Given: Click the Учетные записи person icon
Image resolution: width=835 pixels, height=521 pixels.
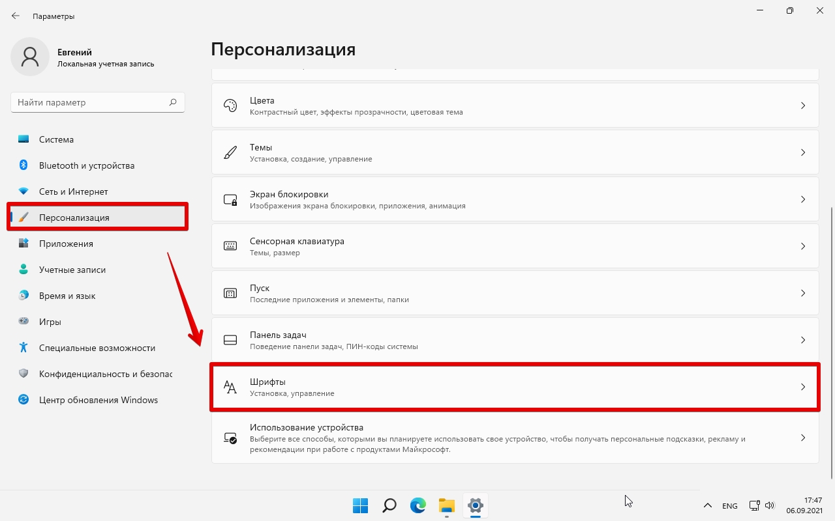Looking at the screenshot, I should coord(23,270).
